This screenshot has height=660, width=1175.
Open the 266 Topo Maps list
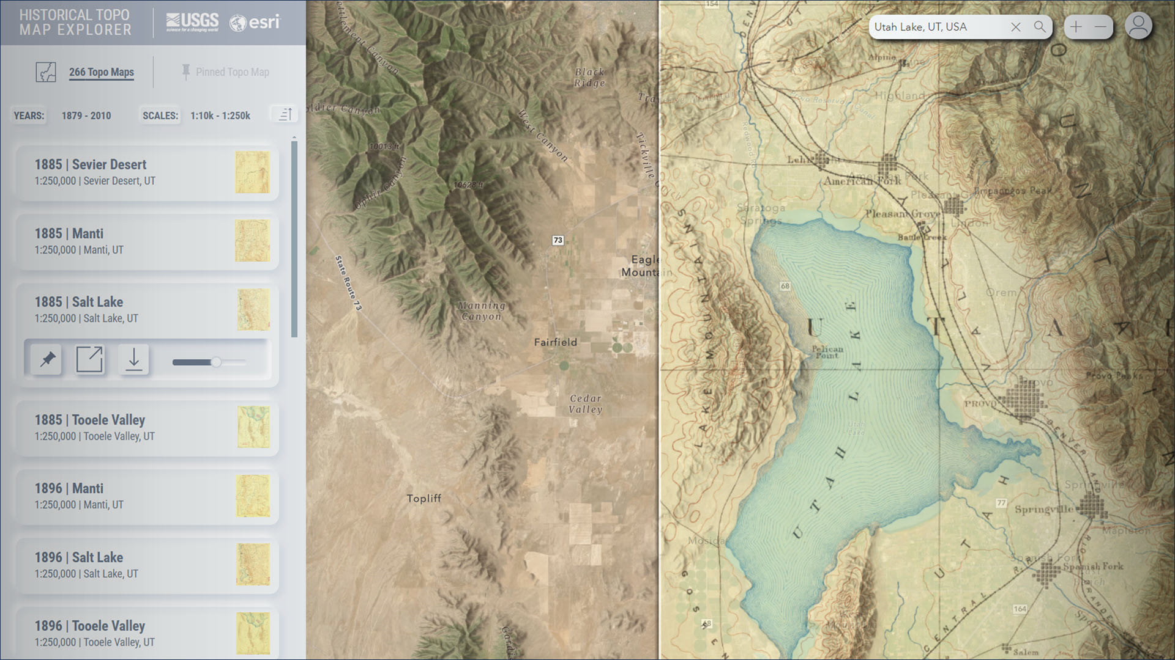[101, 71]
